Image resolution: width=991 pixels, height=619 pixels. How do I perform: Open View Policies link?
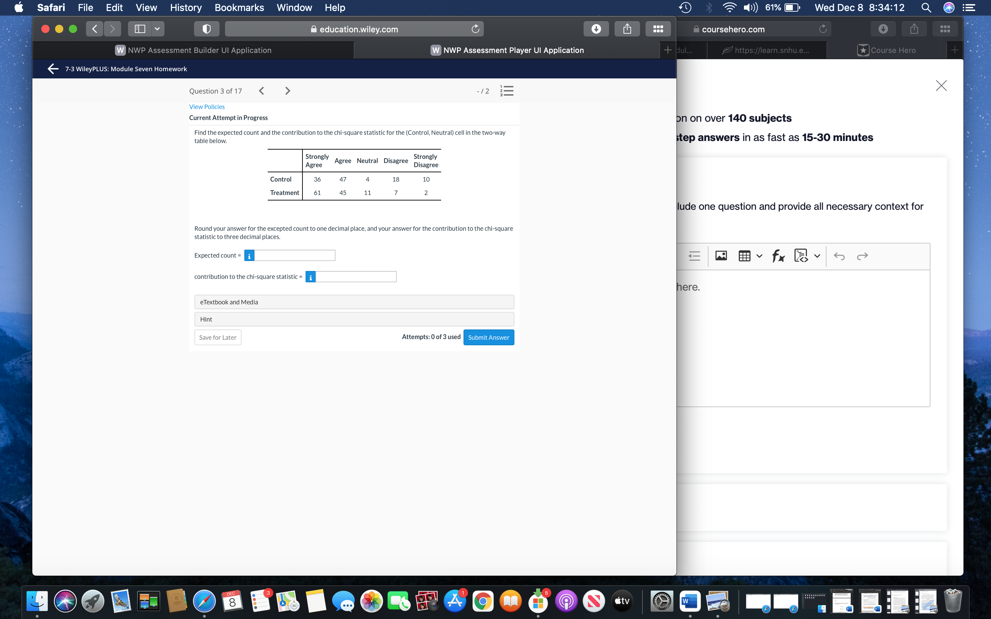206,107
